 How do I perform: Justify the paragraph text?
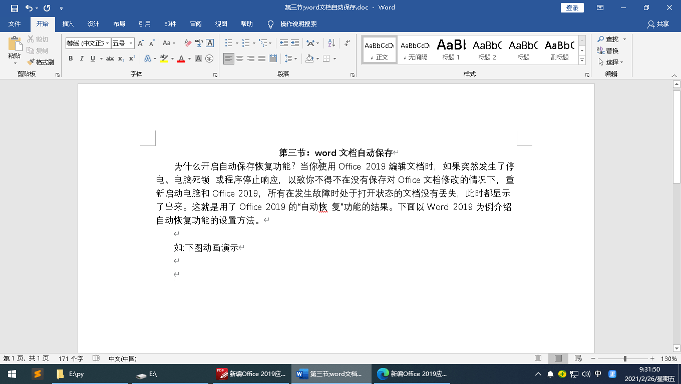[262, 58]
